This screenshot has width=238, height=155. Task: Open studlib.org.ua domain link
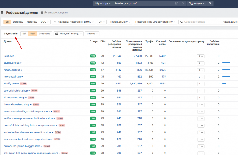tap(11, 63)
